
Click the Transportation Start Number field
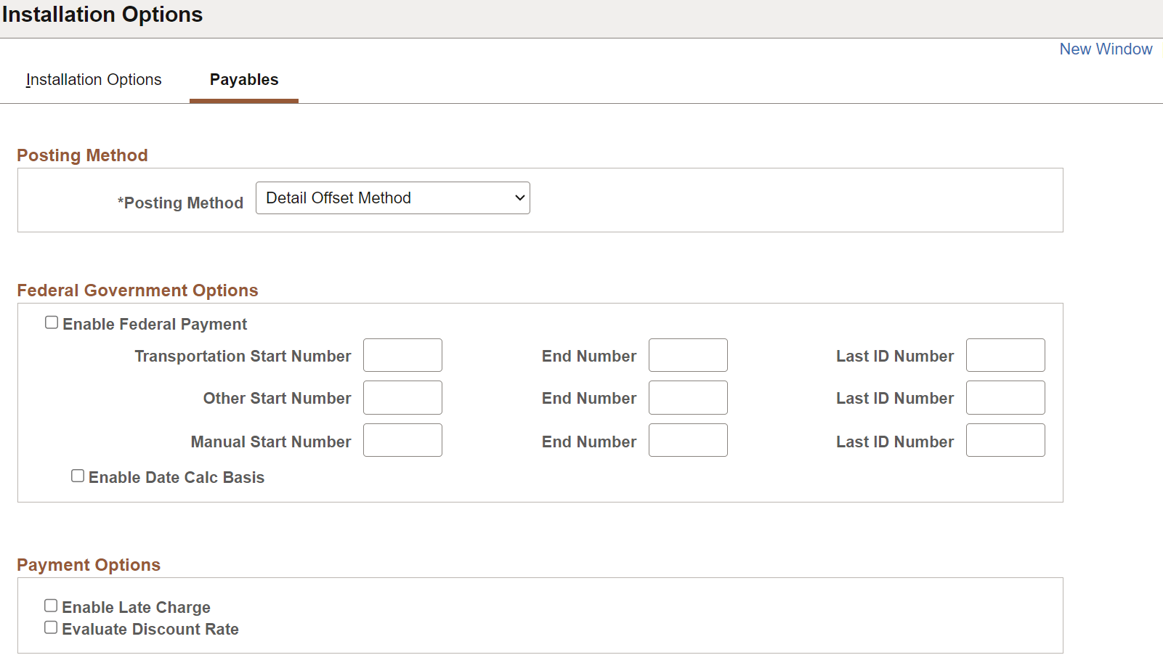click(402, 355)
